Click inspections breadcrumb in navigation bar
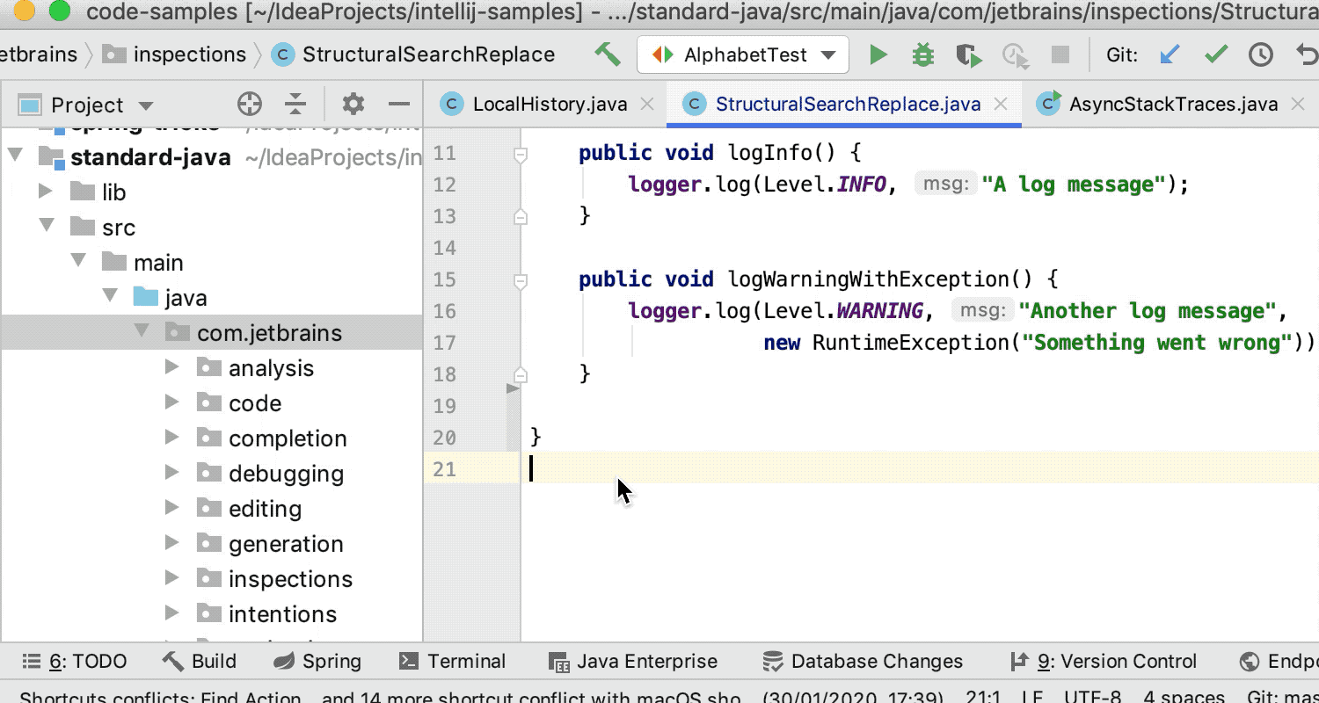 pos(174,54)
